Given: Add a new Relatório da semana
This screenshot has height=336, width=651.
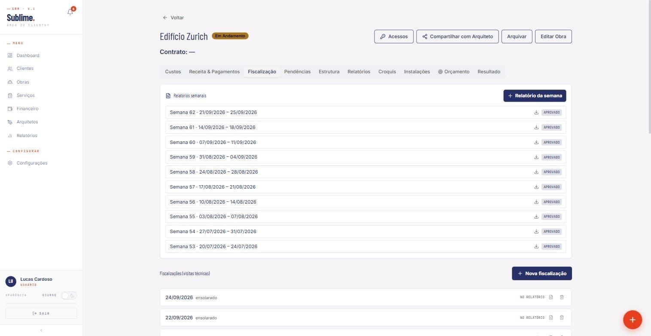Looking at the screenshot, I should pos(535,96).
